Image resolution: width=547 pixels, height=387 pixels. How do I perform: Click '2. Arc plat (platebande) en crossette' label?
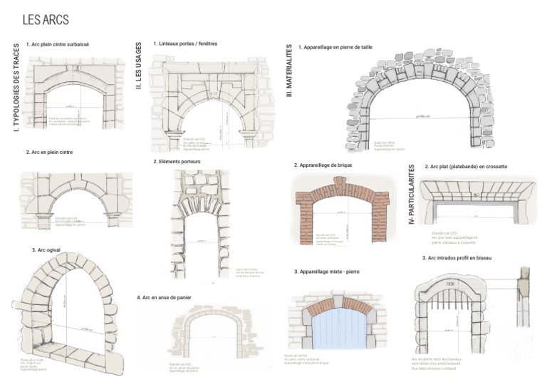[466, 167]
